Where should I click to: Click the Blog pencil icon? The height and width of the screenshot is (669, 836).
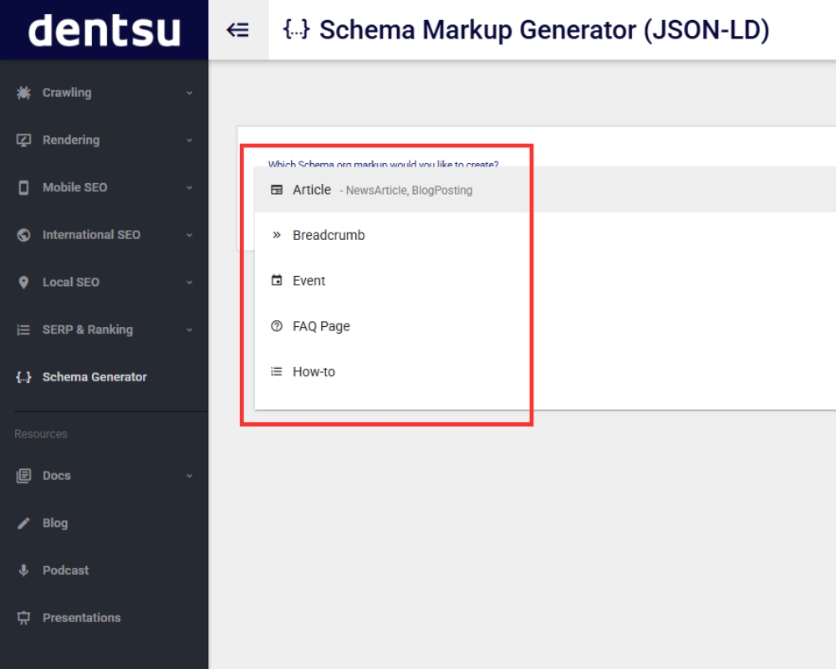tap(23, 523)
